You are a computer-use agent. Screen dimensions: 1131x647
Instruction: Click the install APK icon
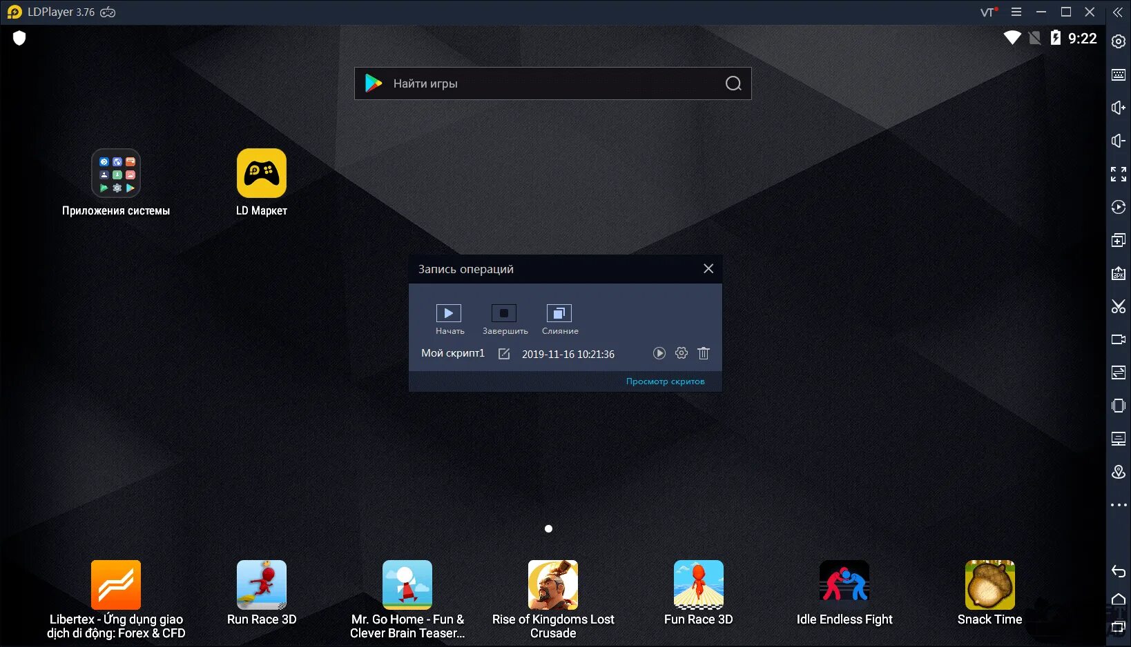point(1119,273)
